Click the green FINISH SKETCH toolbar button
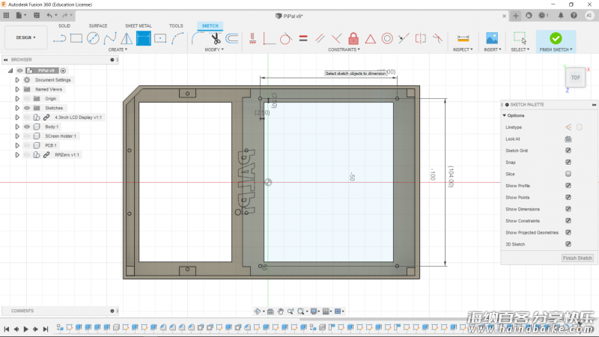The image size is (599, 337). coord(556,41)
